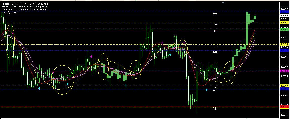Image resolution: width=290 pixels, height=119 pixels.
Task: Select the Pivot label on the chart
Action: tap(215, 73)
